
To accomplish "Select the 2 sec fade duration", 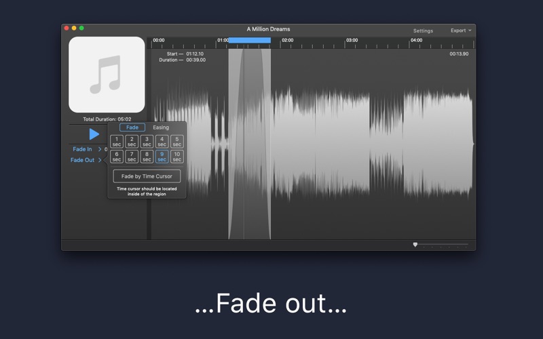I will point(132,142).
